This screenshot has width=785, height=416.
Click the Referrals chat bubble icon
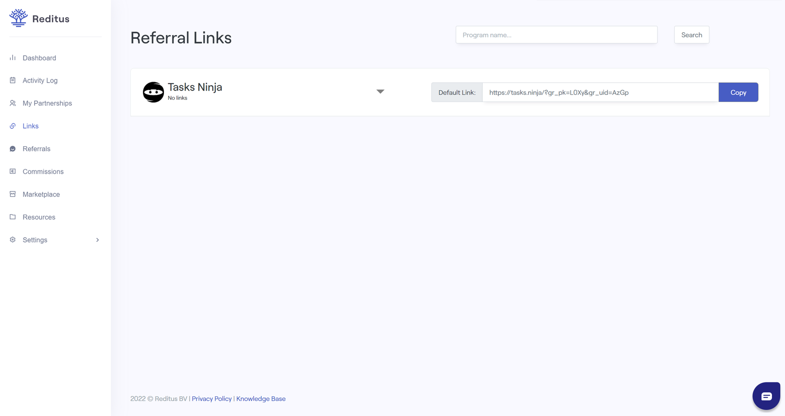pos(13,149)
